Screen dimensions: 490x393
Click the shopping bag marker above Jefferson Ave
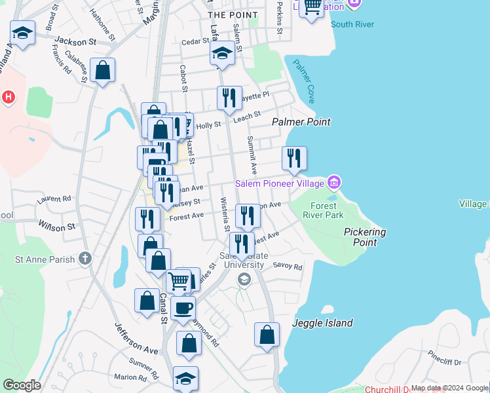pyautogui.click(x=147, y=301)
